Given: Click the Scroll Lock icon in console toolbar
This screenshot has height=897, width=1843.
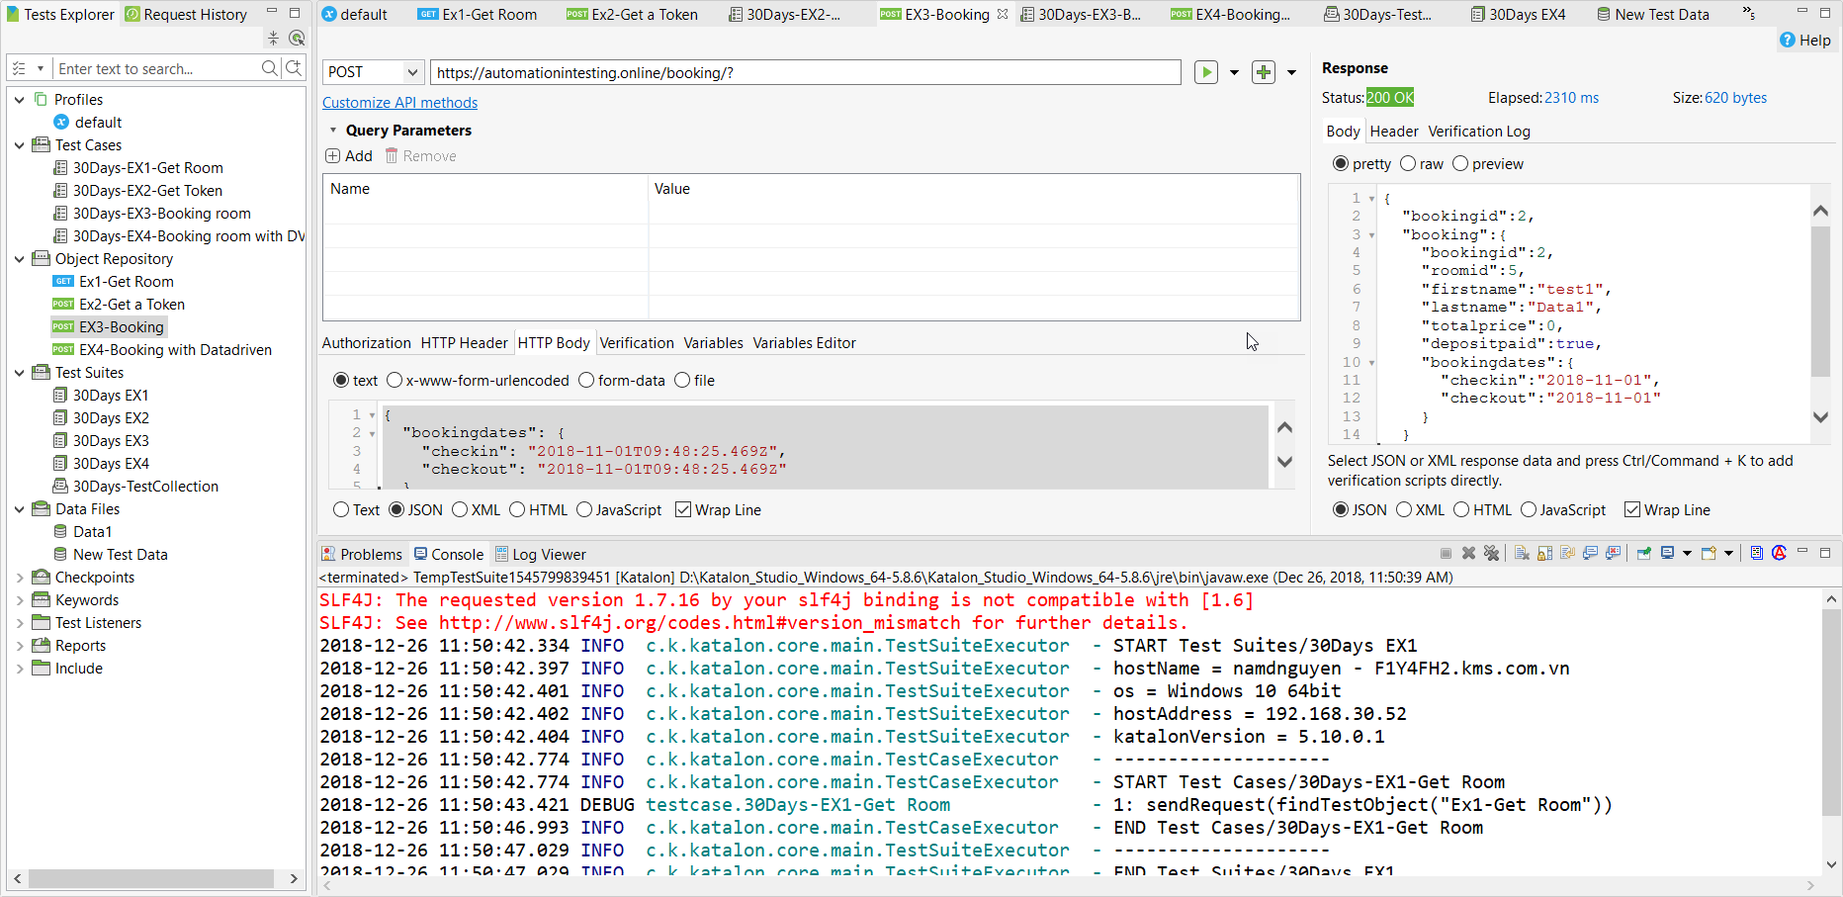Looking at the screenshot, I should point(1544,554).
